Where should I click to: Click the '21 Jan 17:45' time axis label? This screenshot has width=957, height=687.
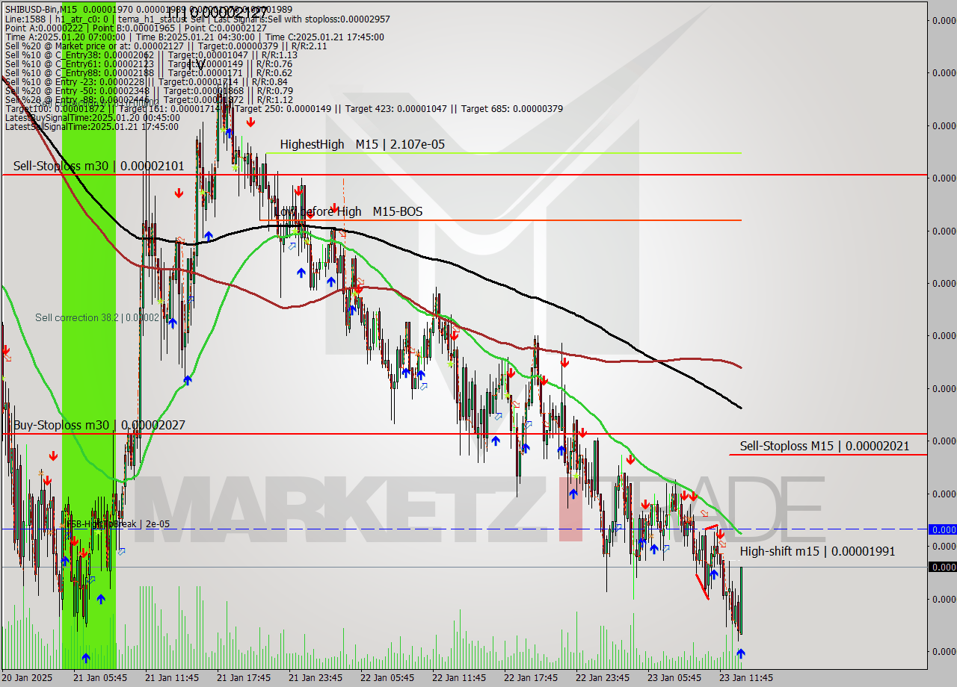[244, 677]
